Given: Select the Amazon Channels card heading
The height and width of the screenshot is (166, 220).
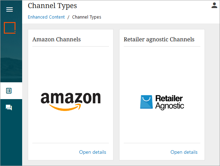Looking at the screenshot, I should coord(57,39).
